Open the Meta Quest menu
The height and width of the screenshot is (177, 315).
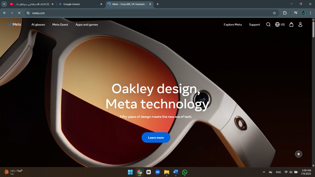[x=60, y=25]
